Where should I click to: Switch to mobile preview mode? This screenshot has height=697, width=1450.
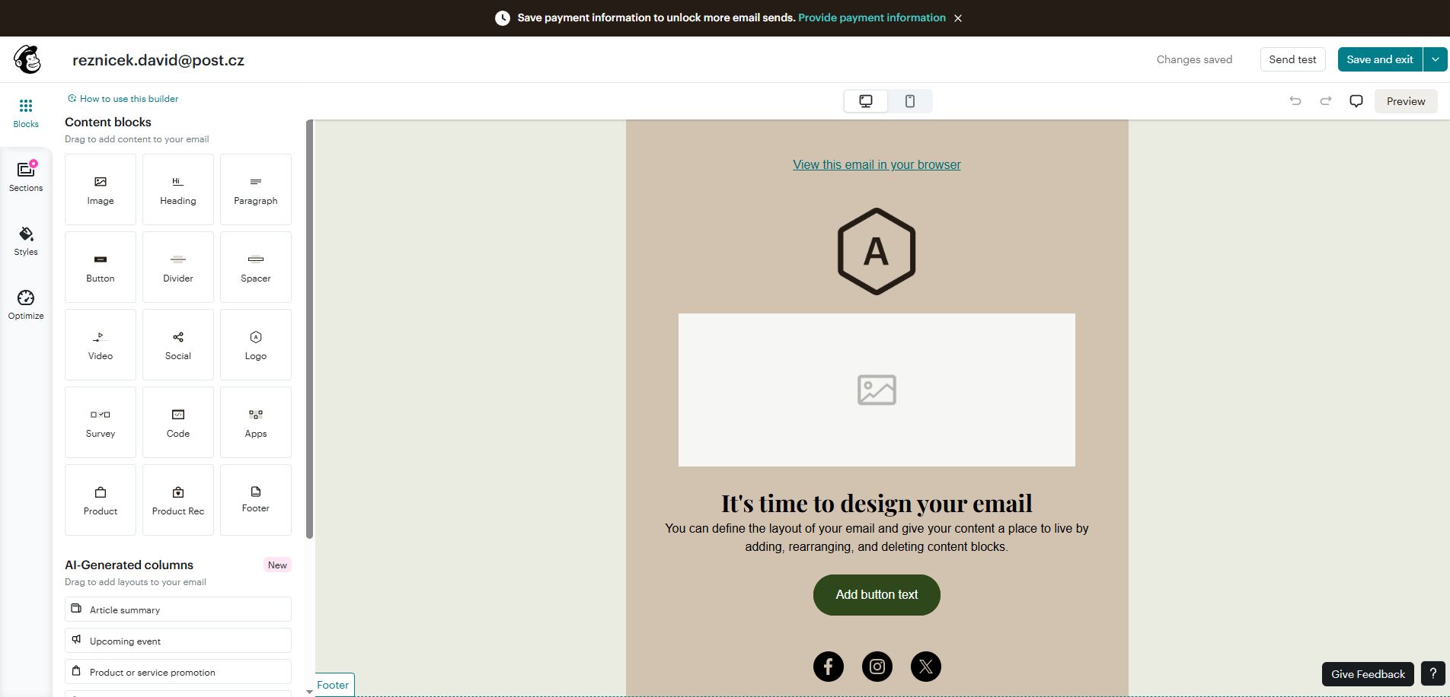(910, 101)
